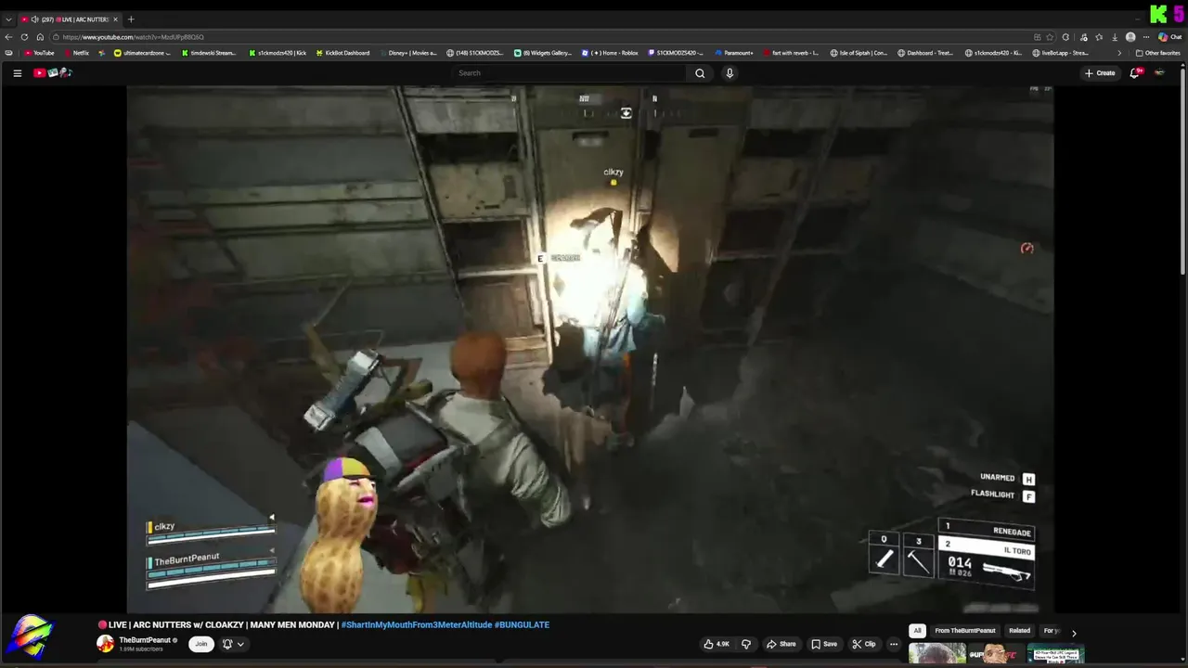This screenshot has height=668, width=1188.
Task: Dislike the video with thumbs-down
Action: click(x=745, y=644)
